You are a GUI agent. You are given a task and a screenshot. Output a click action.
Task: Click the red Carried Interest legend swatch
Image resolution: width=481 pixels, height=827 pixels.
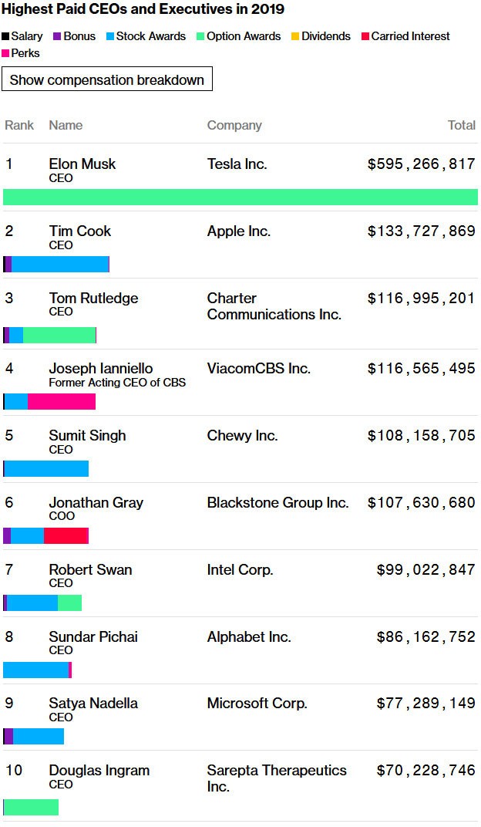point(365,37)
